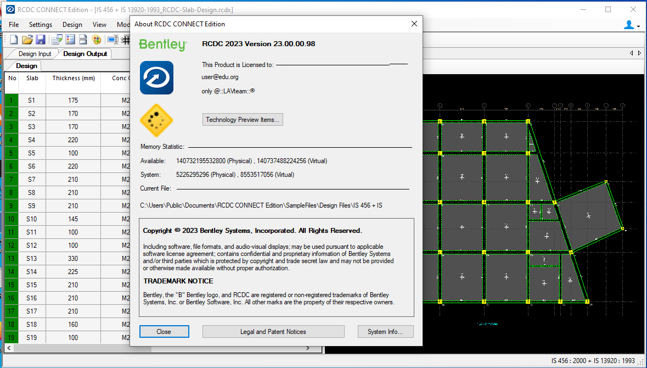
Task: Click the green row number "12" cell
Action: pyautogui.click(x=11, y=246)
